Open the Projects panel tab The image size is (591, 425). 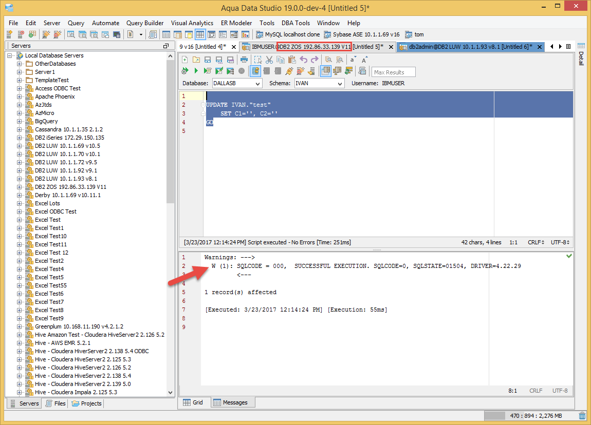click(x=87, y=403)
